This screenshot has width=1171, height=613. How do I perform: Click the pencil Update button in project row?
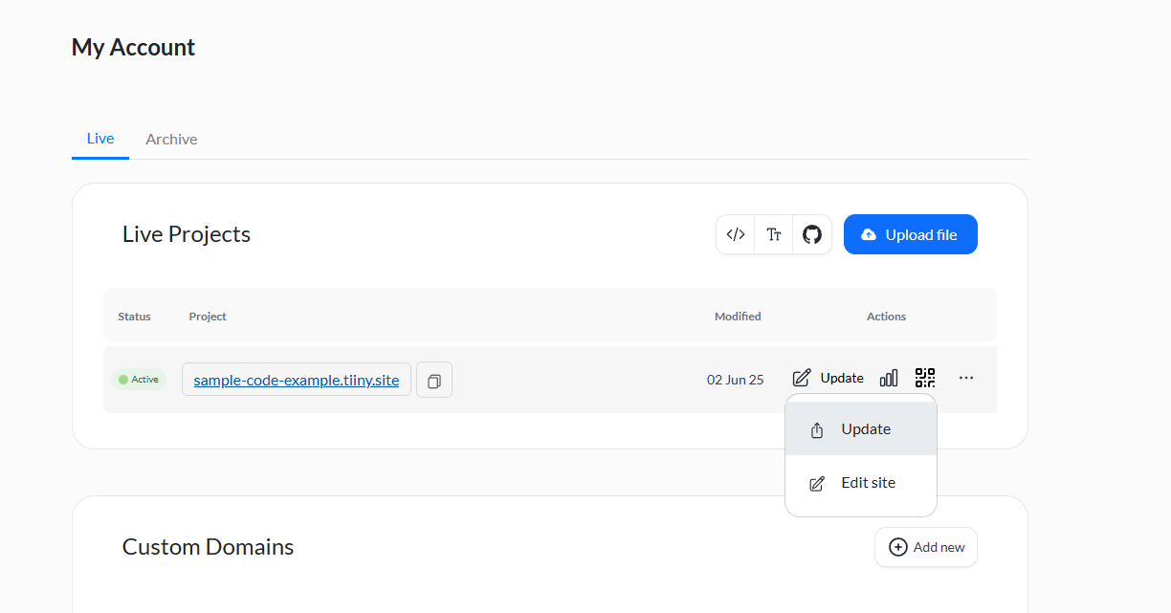[x=829, y=378]
